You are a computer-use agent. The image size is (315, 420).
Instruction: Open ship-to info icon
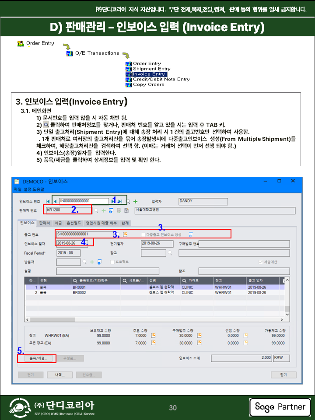[99, 262]
